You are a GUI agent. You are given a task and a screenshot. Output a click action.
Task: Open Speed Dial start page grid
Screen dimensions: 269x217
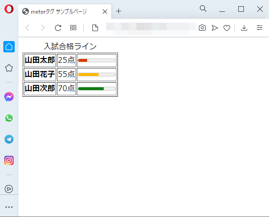point(73,28)
